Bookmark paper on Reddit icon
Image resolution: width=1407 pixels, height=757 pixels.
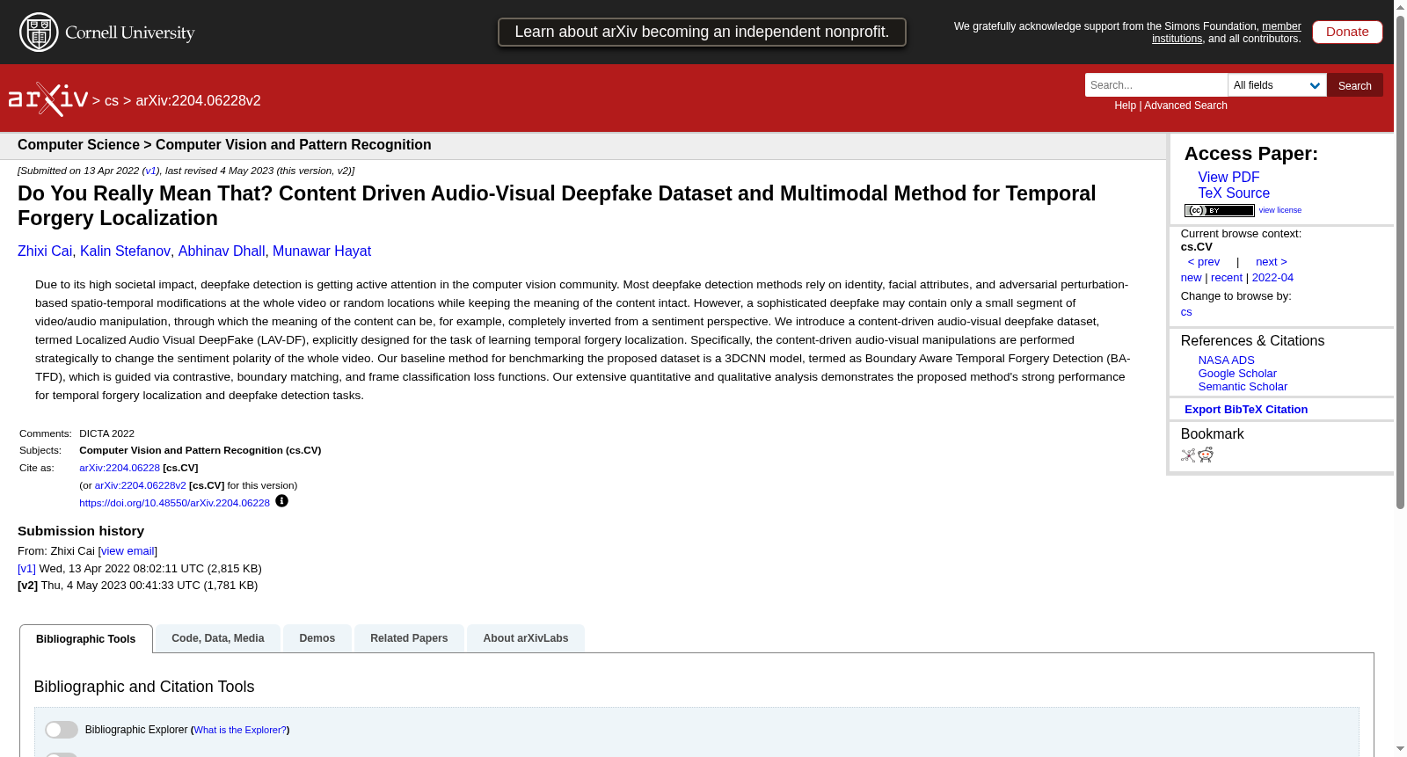click(1206, 455)
